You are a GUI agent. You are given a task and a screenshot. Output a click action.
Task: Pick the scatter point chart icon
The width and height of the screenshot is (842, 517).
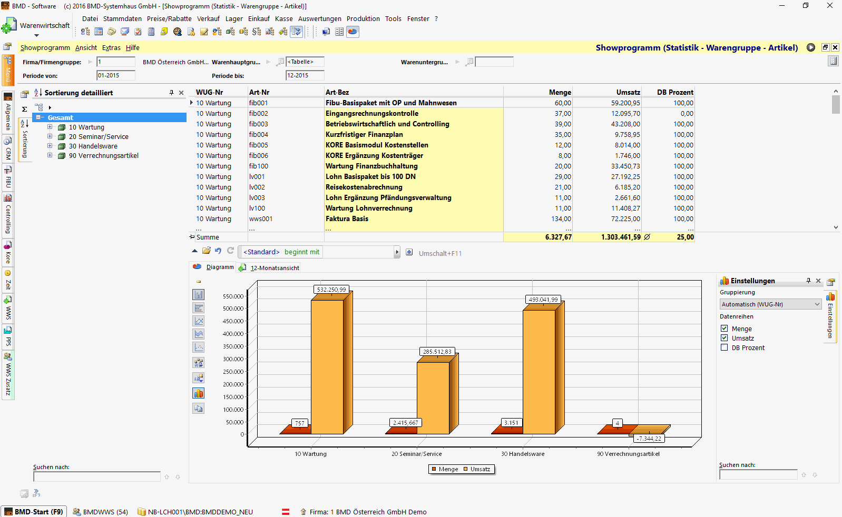click(x=199, y=347)
